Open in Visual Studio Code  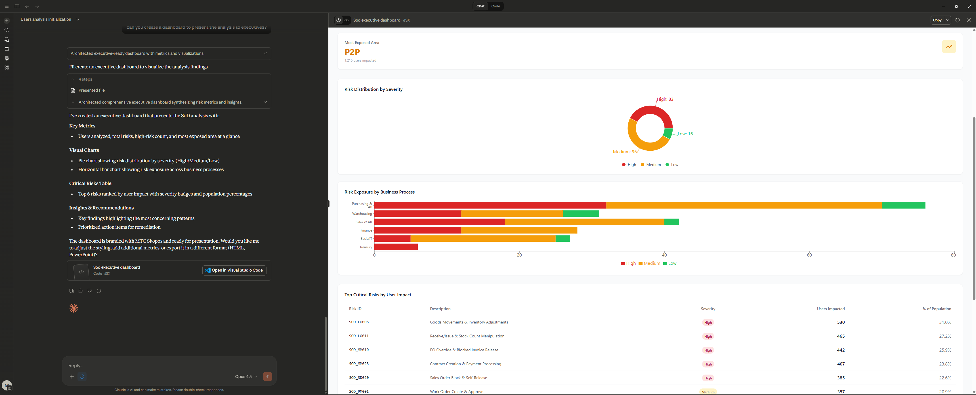pyautogui.click(x=234, y=270)
